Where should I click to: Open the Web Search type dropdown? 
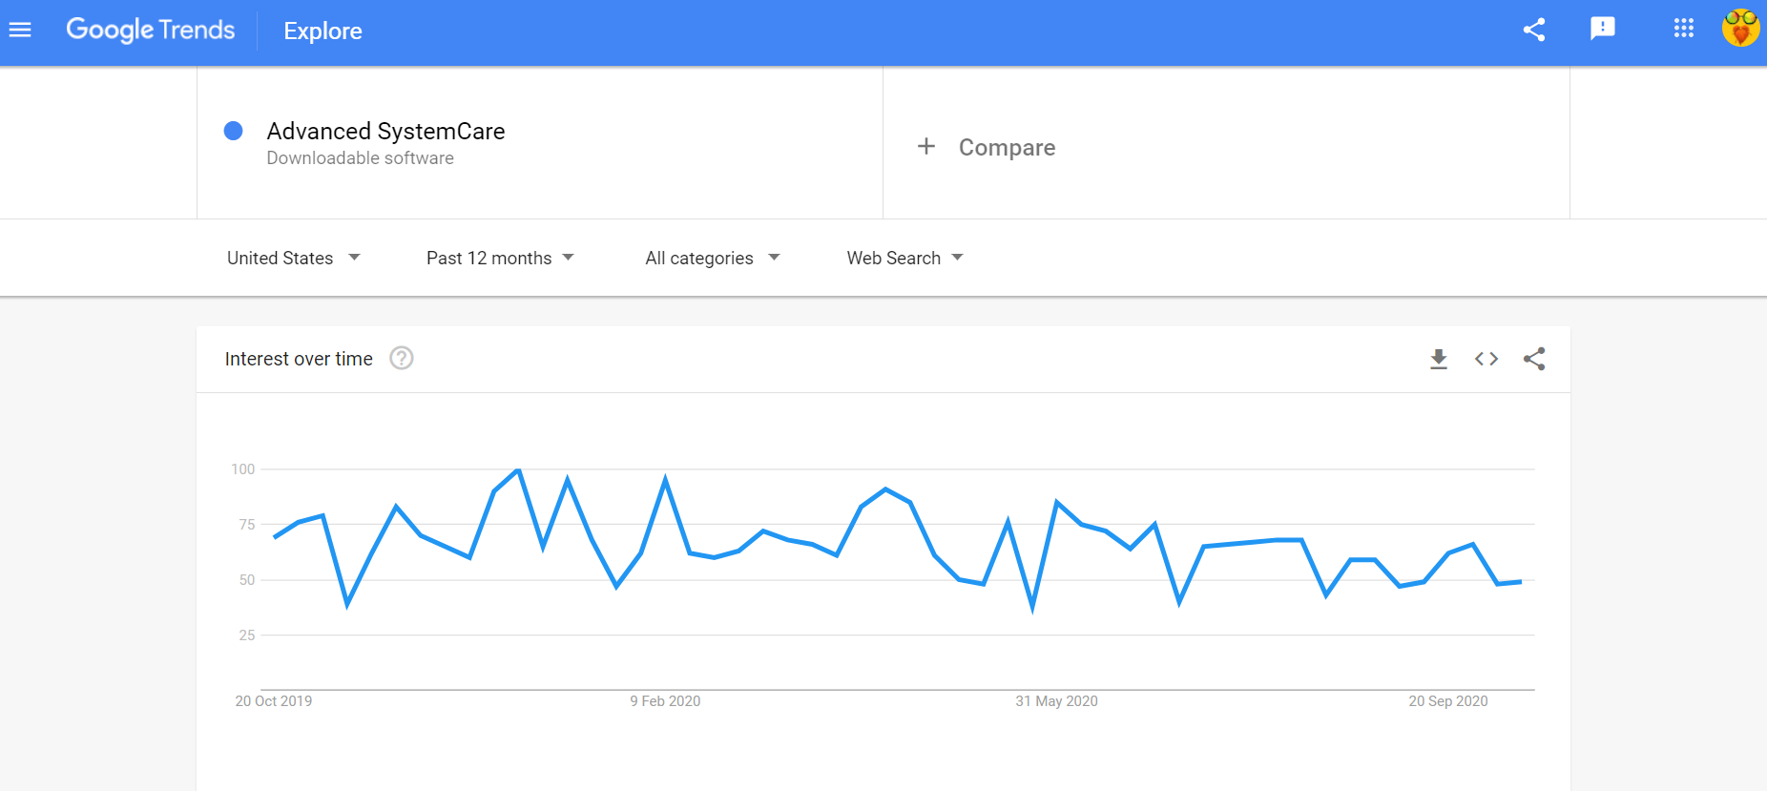coord(904,258)
